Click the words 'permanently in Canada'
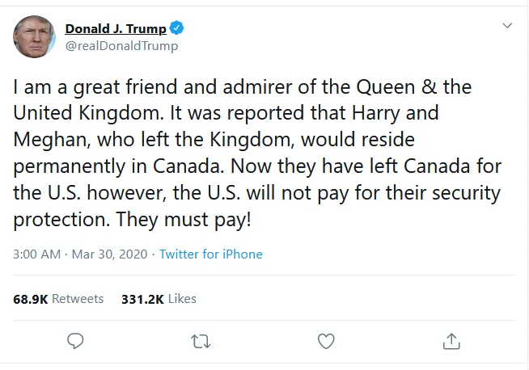The image size is (529, 370). point(118,166)
